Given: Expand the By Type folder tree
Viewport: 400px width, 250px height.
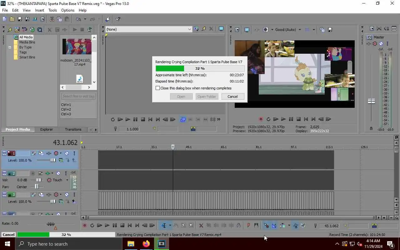Looking at the screenshot, I should click(x=10, y=47).
